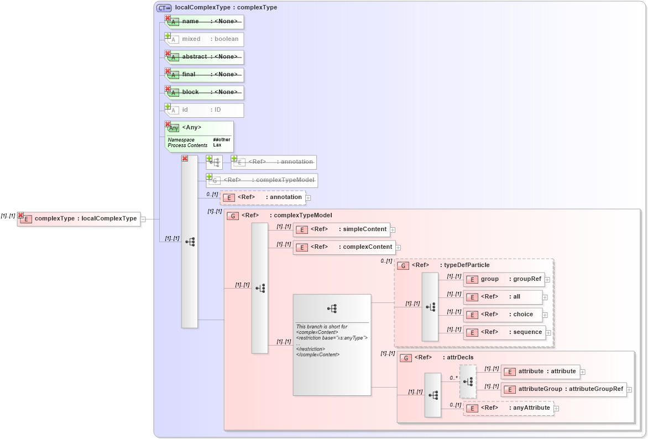The height and width of the screenshot is (439, 648).
Task: Click the G icon on the attrDecls group
Action: pos(405,357)
